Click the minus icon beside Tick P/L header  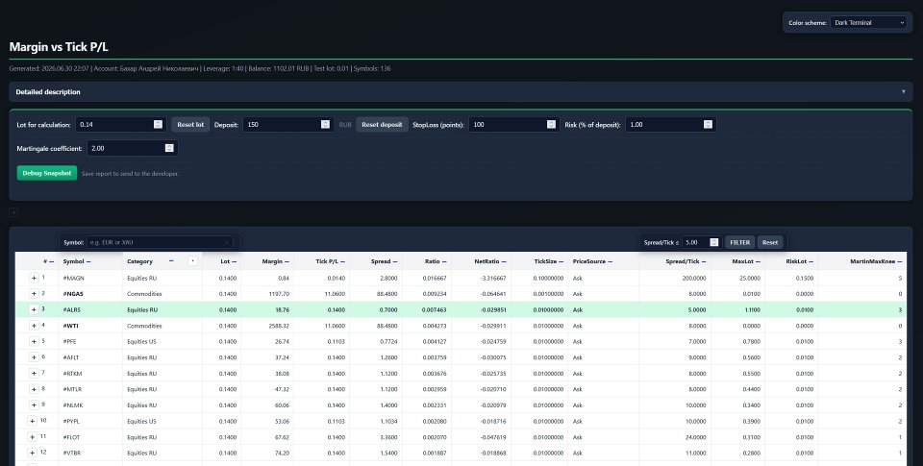click(342, 262)
